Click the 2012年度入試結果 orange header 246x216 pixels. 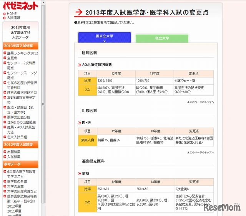point(20,144)
